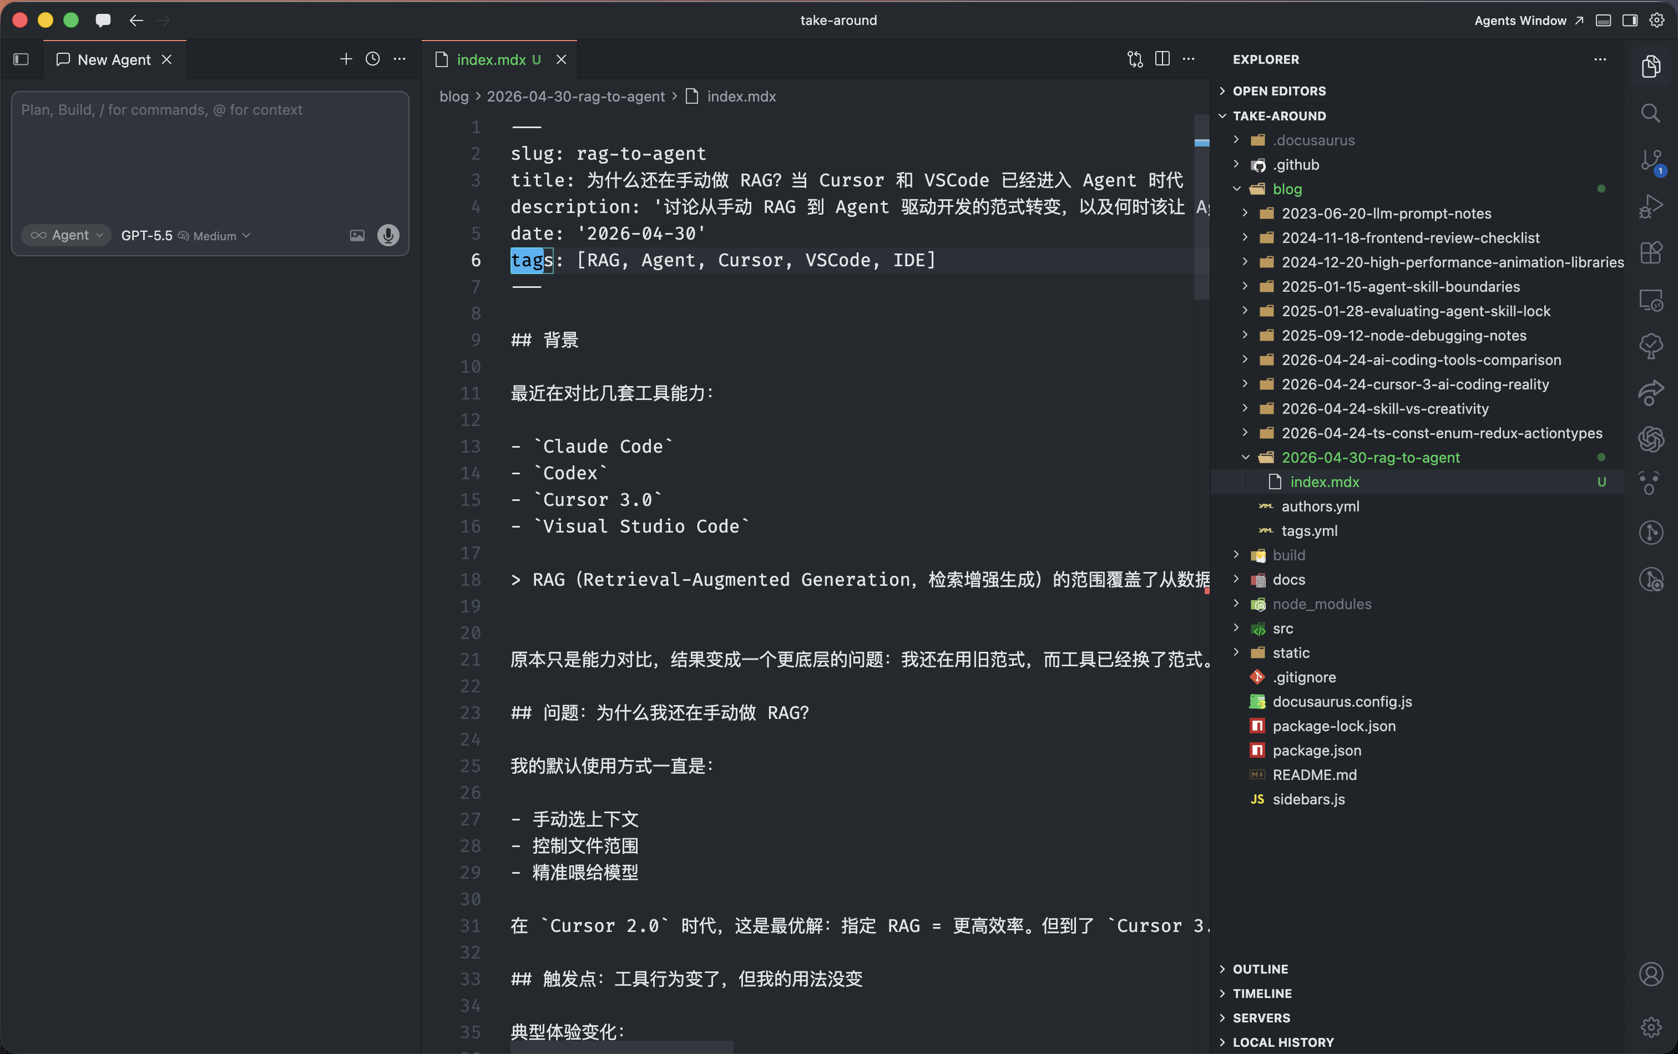
Task: Open sidebars.js file
Action: [1418, 798]
